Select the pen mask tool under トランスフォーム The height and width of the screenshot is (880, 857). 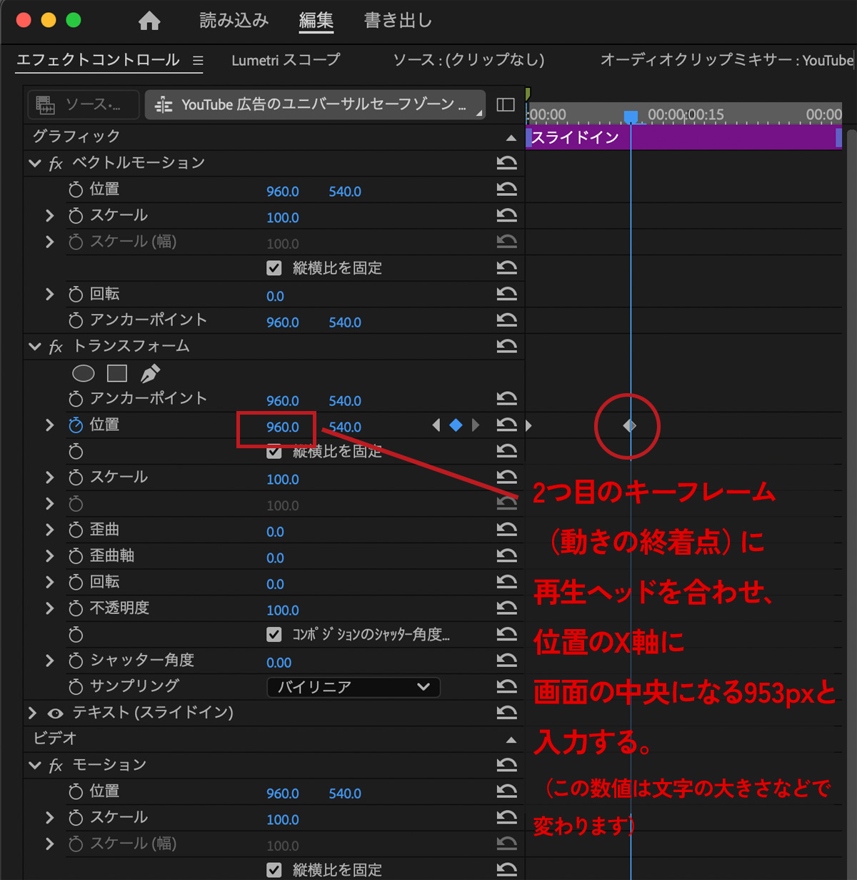pyautogui.click(x=150, y=373)
